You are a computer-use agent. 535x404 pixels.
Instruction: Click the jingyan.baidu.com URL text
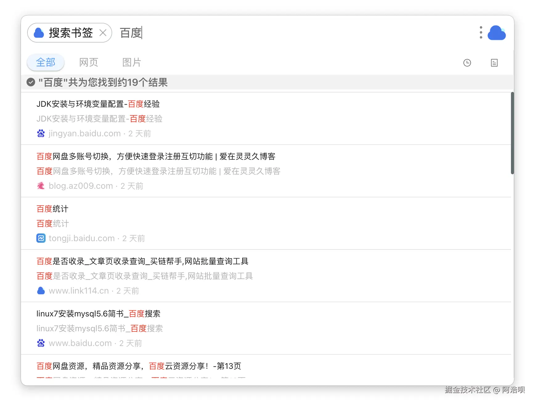[85, 134]
